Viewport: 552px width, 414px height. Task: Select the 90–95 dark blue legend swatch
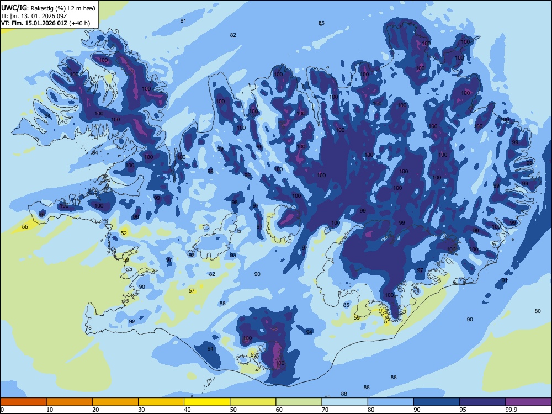(437, 402)
